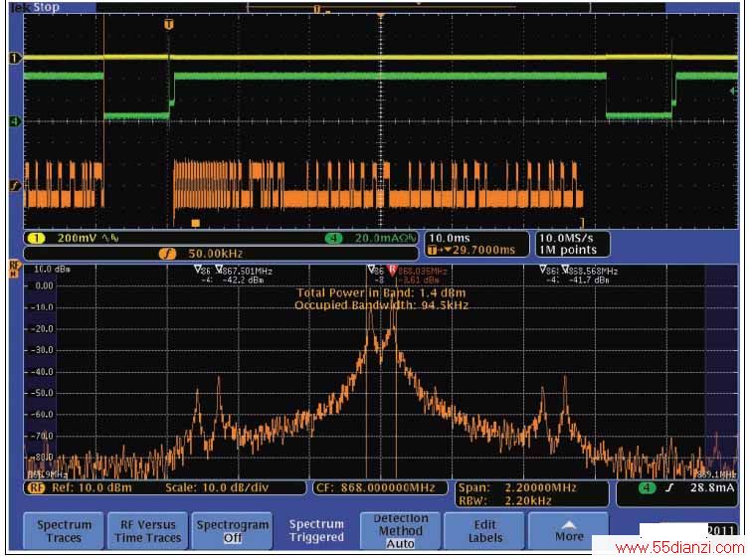Click the 200mV channel 1 scale

tap(78, 238)
